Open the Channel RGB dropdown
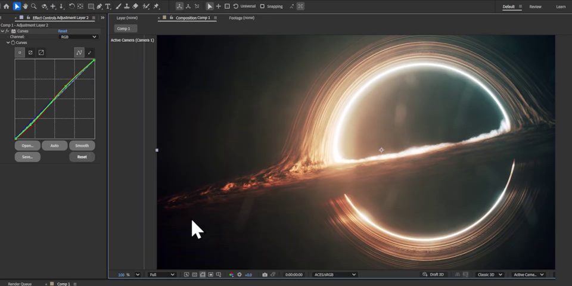 78,37
